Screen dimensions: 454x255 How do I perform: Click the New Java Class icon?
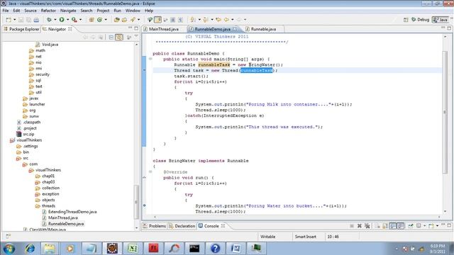click(99, 20)
